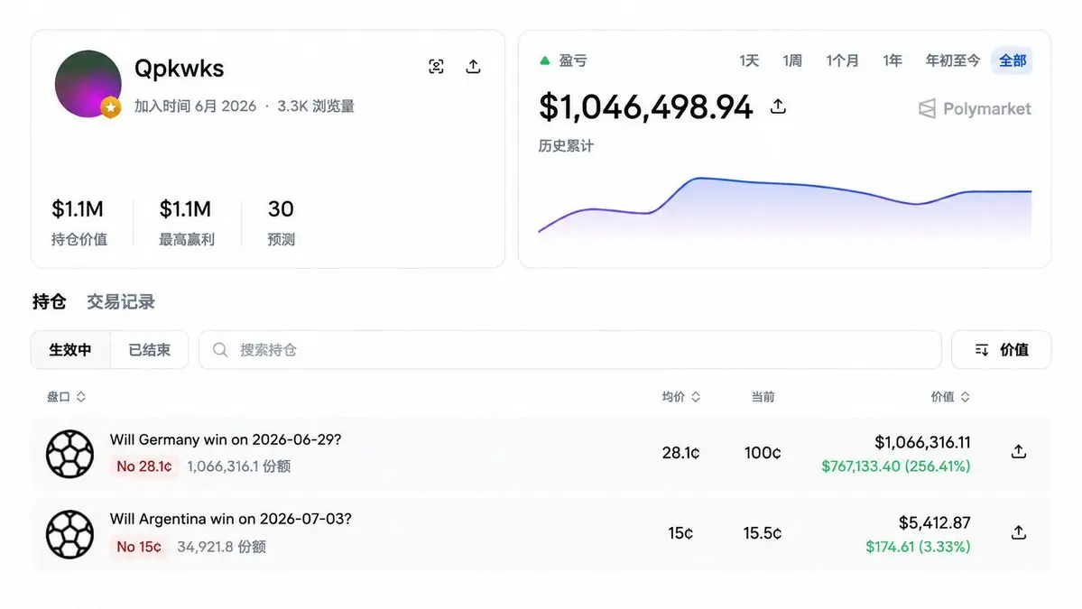
Task: Select the 生效中 active positions toggle
Action: pyautogui.click(x=70, y=350)
